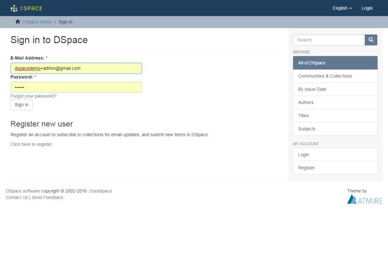This screenshot has width=388, height=255.
Task: Browse by Titles
Action: click(x=335, y=116)
